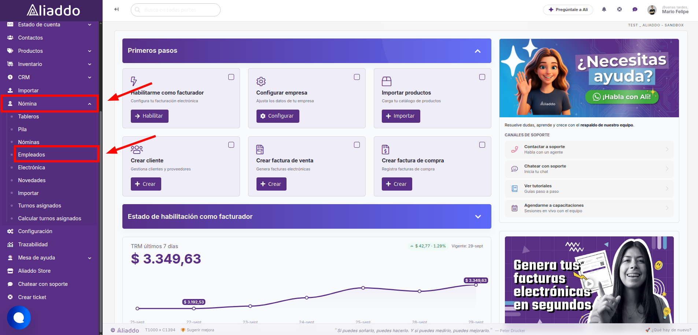Click the Trazabilidad chart icon in sidebar

coord(10,244)
